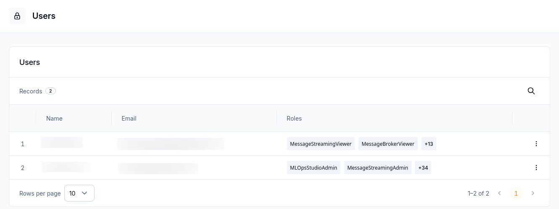Expand the +13 roles badge
This screenshot has width=559, height=209.
click(x=429, y=144)
